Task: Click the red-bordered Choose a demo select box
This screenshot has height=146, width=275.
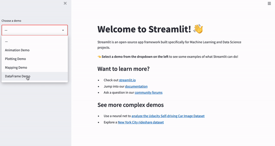Action: (32, 30)
